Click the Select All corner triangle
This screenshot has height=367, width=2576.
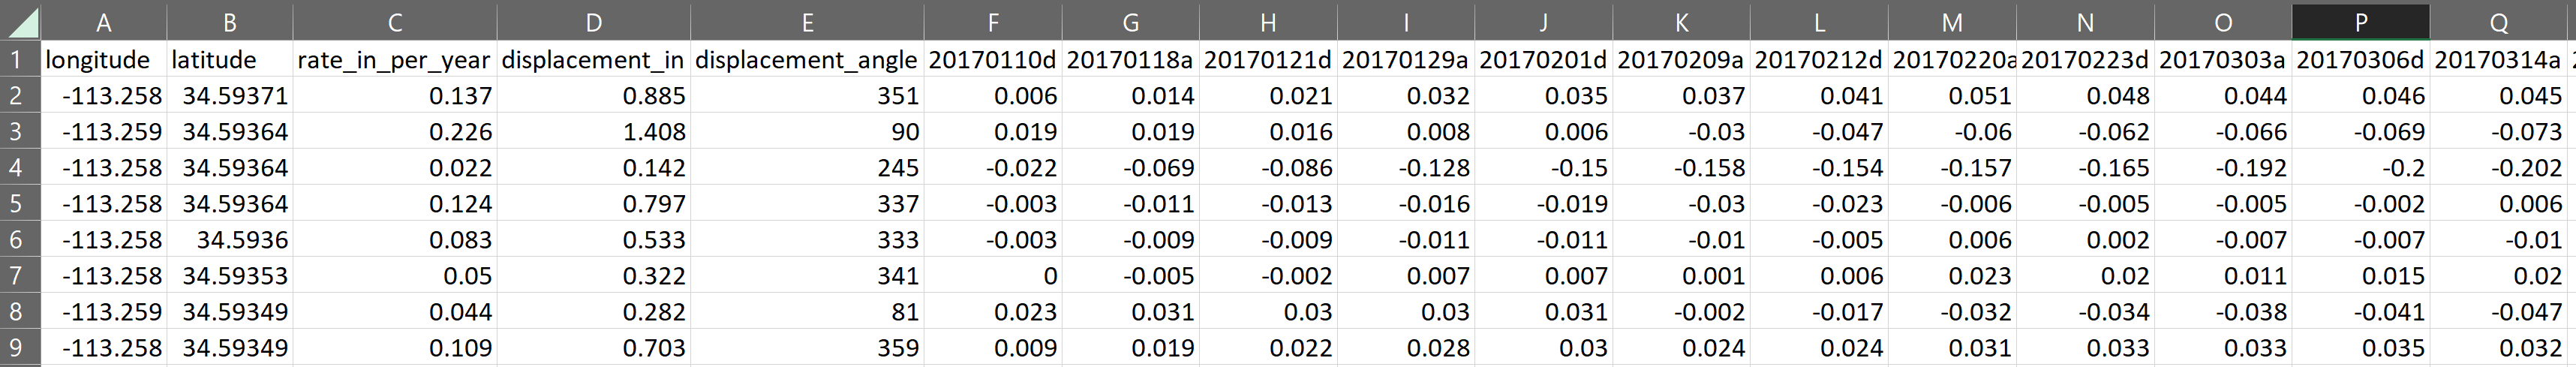click(x=20, y=22)
